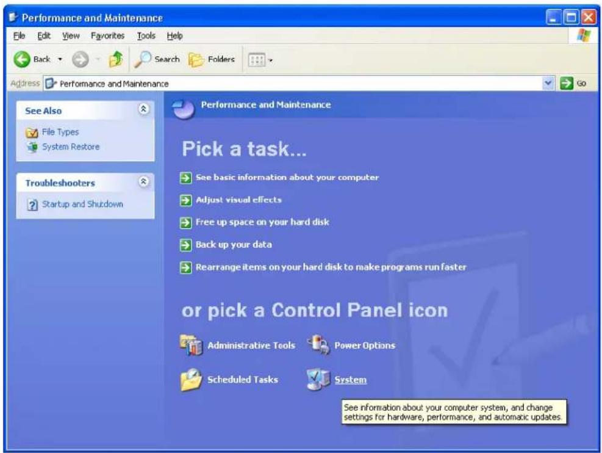Click the title bar window icon
The height and width of the screenshot is (453, 602).
[x=13, y=17]
